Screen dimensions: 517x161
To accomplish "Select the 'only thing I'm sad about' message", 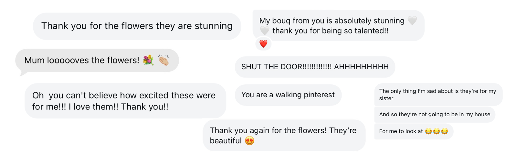I will 438,95.
